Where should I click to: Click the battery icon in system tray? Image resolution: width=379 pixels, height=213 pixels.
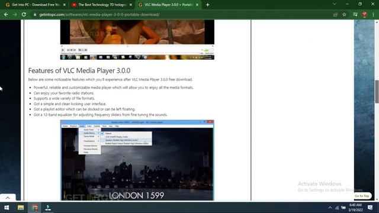(343, 208)
